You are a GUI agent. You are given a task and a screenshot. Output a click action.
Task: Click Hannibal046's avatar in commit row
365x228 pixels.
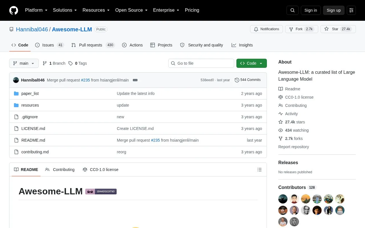coord(16,80)
